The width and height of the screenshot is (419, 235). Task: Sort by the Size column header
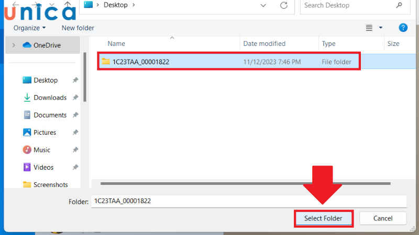coord(393,44)
